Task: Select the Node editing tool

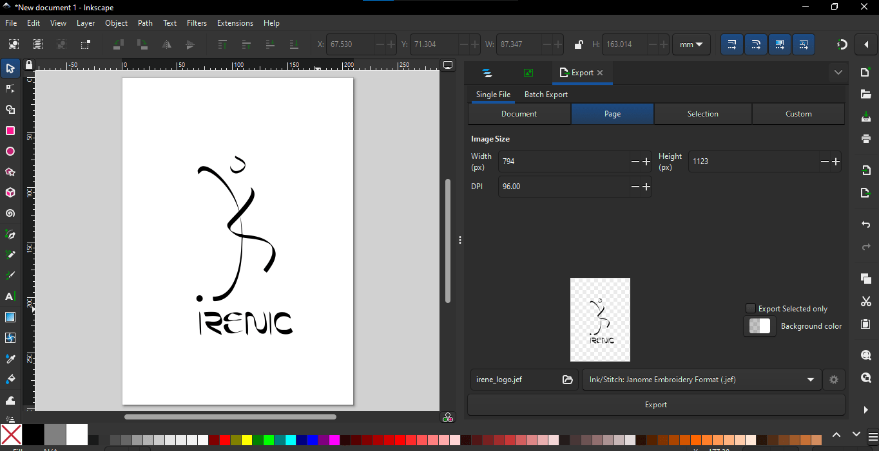Action: pos(10,89)
